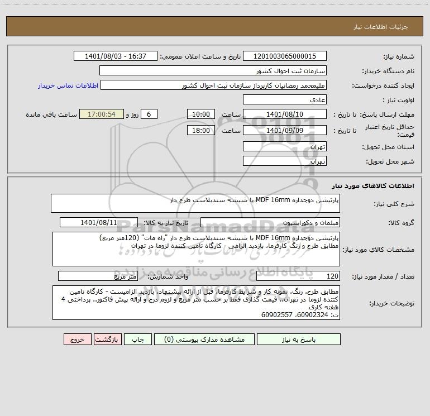Viewport: 430px width, 416px height.
Task: Click label گروه کالا
Action: point(401,223)
